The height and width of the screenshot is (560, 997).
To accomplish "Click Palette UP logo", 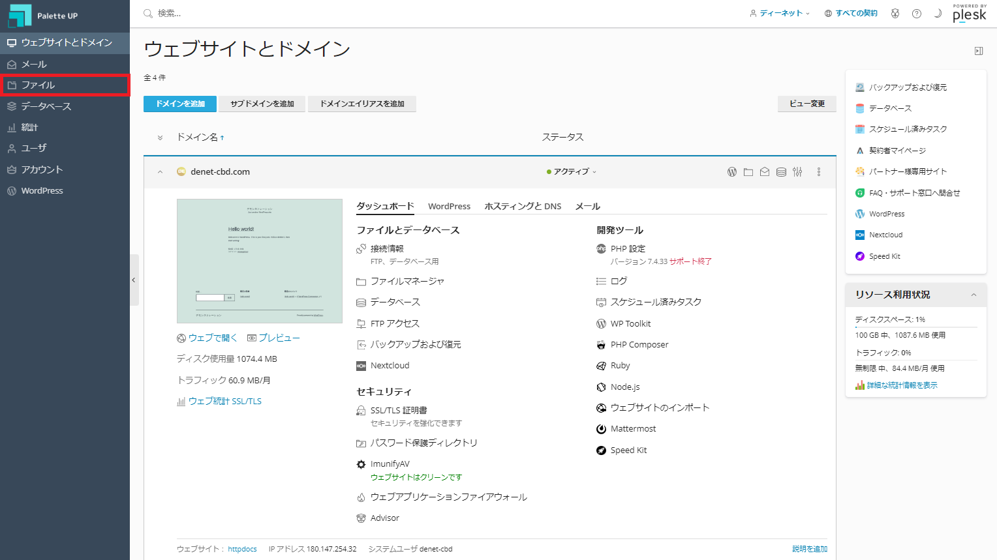I will click(43, 15).
